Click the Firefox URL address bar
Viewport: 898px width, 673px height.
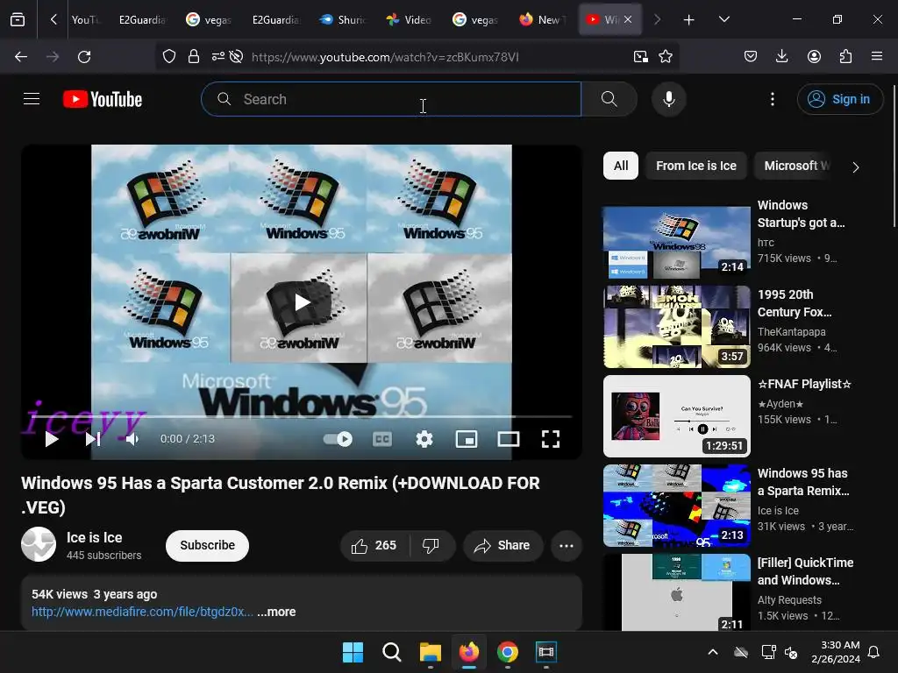tap(385, 57)
